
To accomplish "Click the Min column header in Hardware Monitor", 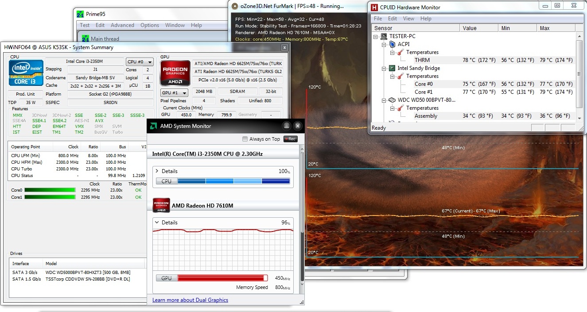I will (518, 28).
